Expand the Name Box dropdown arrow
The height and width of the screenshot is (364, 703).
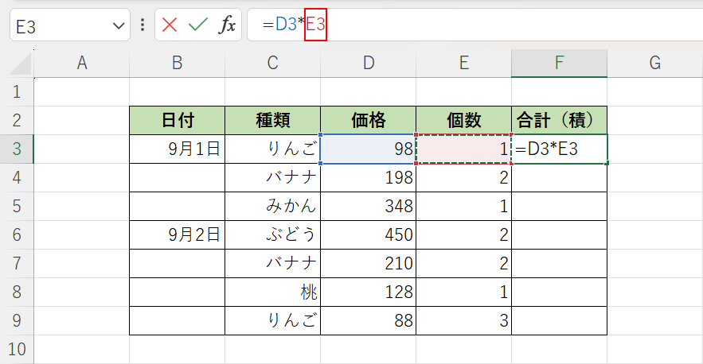coord(119,26)
